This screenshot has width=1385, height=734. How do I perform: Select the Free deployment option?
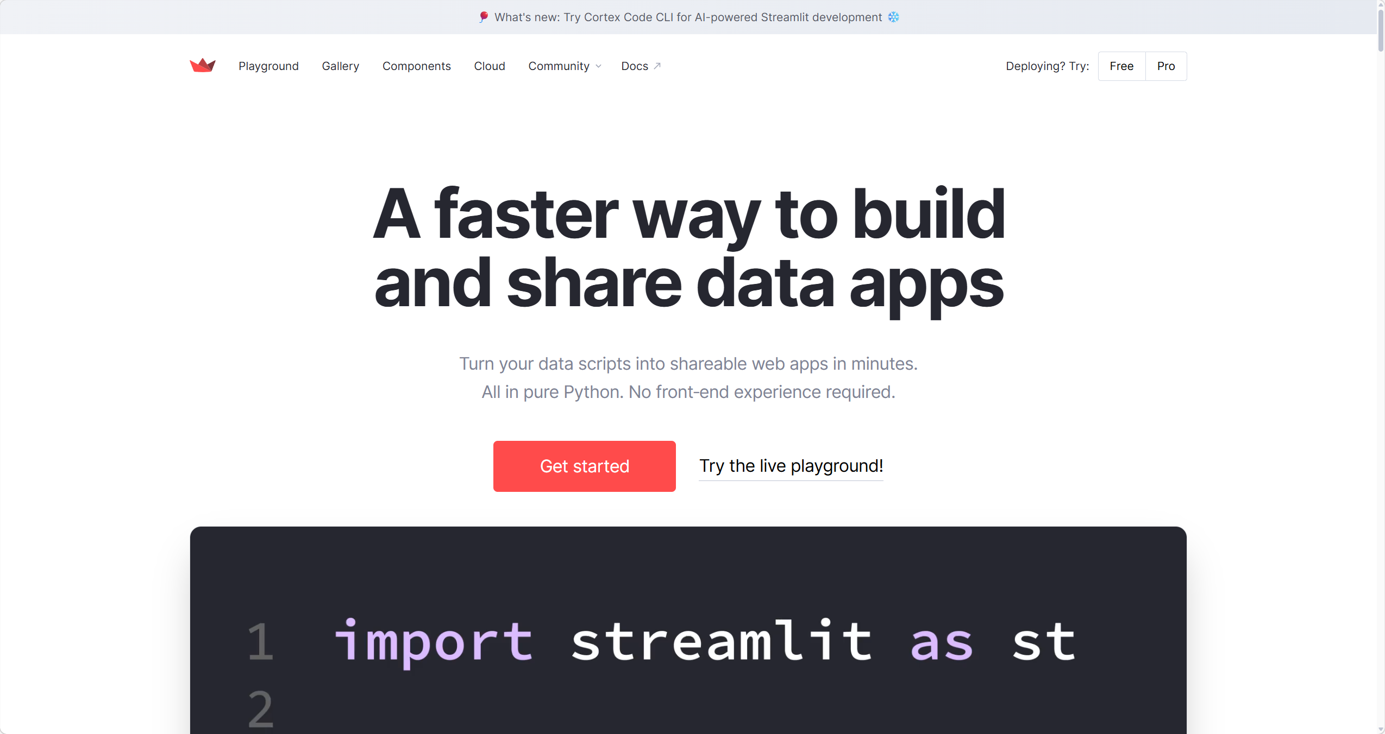(1121, 66)
